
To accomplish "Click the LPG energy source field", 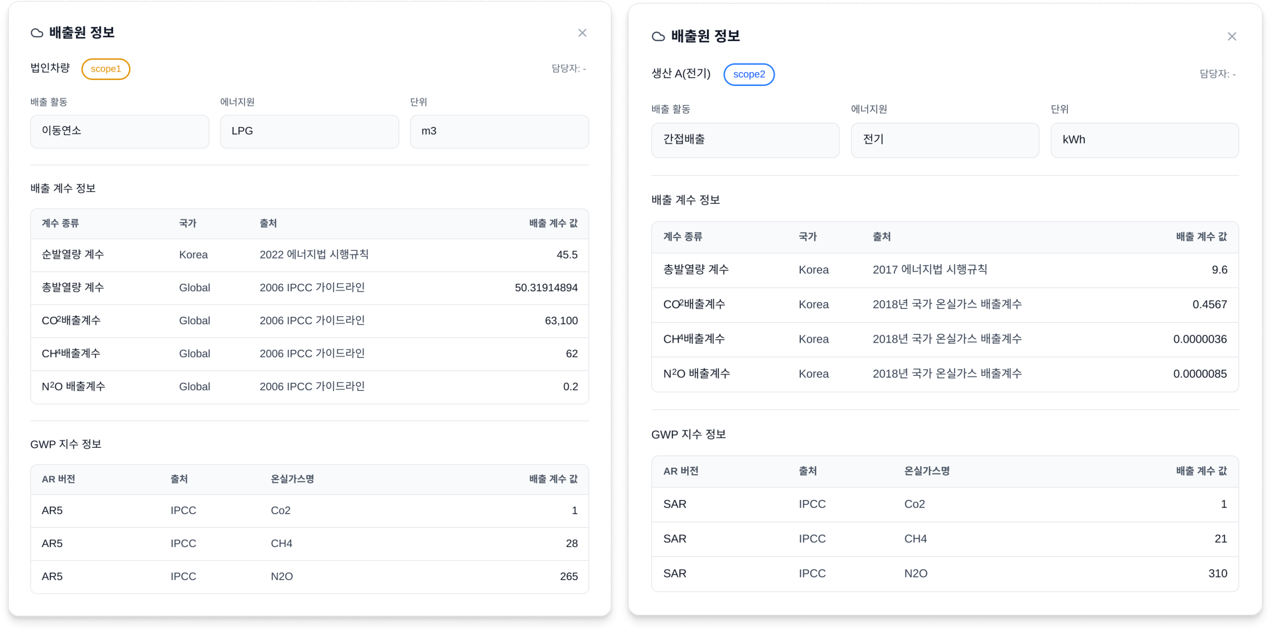I will pos(309,131).
